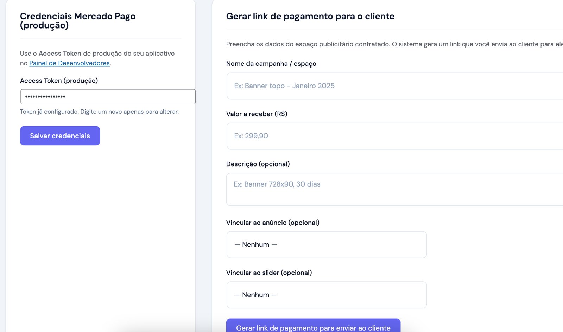Click Gerar link de pagamento para enviar button
The height and width of the screenshot is (332, 563).
pyautogui.click(x=313, y=327)
